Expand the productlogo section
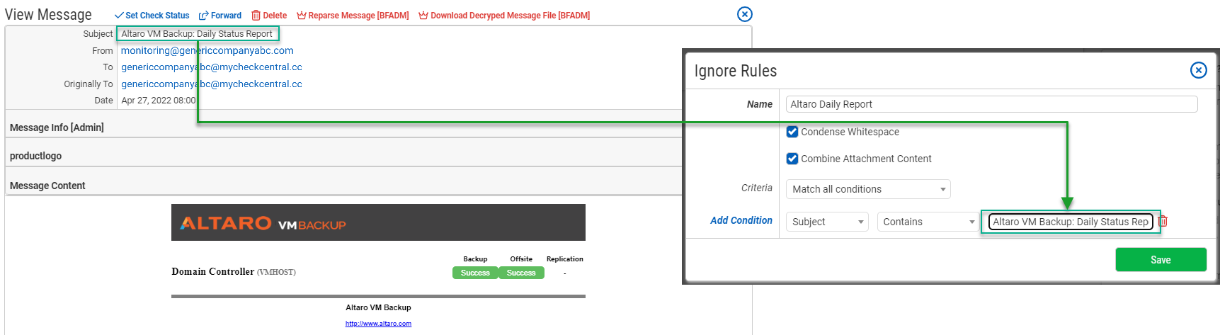This screenshot has height=335, width=1220. click(x=343, y=156)
